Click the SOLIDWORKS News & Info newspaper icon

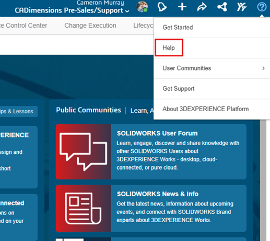pos(84,208)
